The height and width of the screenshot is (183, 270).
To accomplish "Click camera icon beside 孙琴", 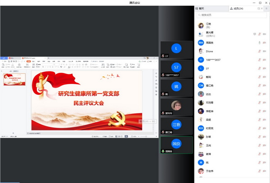I will tap(265, 137).
